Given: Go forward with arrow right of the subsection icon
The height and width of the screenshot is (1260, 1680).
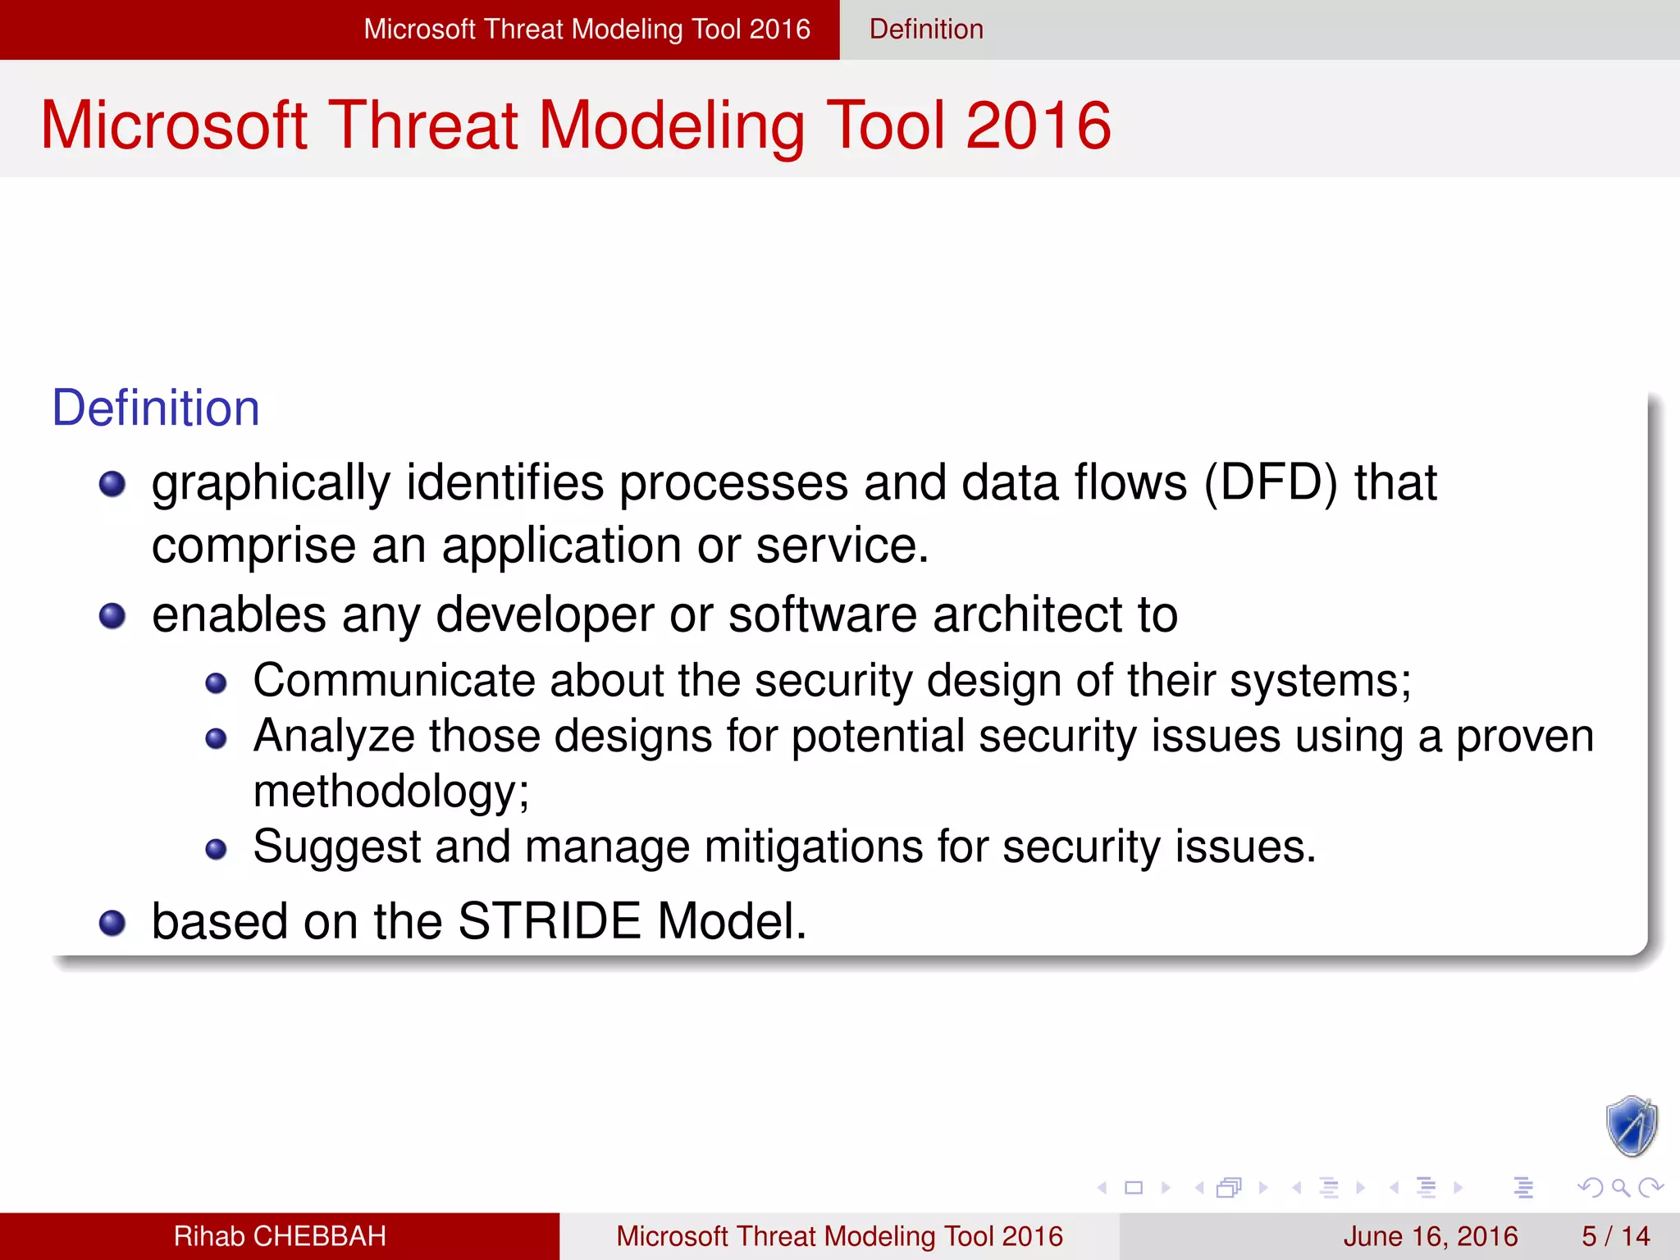Looking at the screenshot, I should point(1361,1187).
